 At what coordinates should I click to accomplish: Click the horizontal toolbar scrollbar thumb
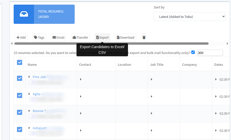tap(111, 44)
